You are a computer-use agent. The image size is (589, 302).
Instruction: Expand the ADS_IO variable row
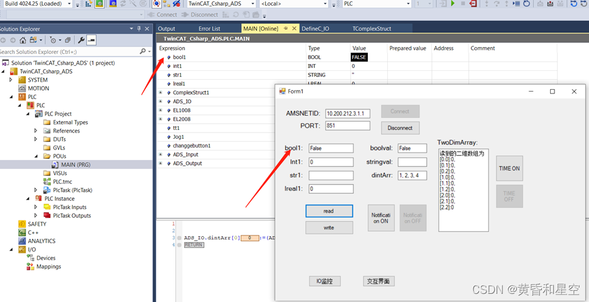point(160,101)
